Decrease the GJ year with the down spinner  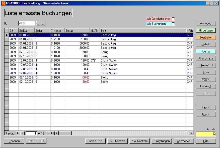pyautogui.click(x=37, y=24)
